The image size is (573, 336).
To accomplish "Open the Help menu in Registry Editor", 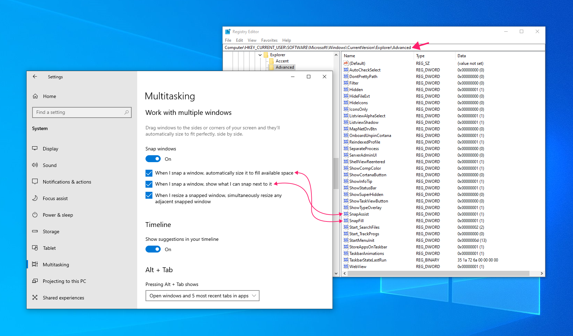I will tap(286, 40).
